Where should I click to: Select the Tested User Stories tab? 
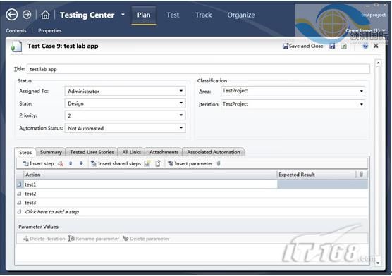pyautogui.click(x=92, y=152)
